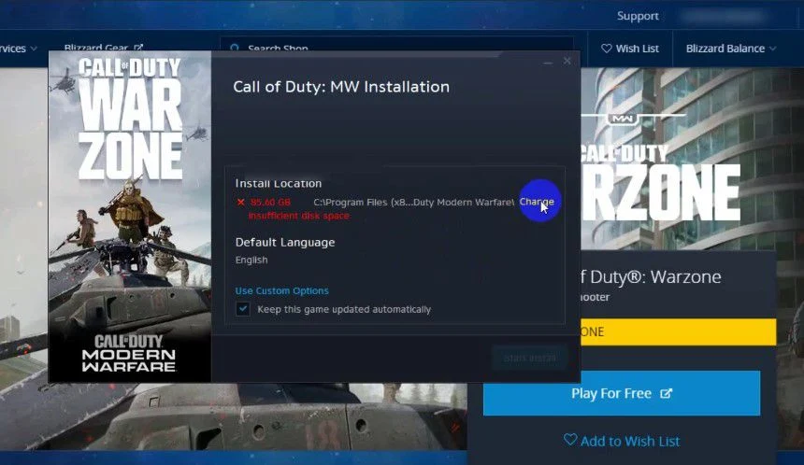Click the Play For Free button
Image resolution: width=804 pixels, height=465 pixels.
tap(622, 393)
